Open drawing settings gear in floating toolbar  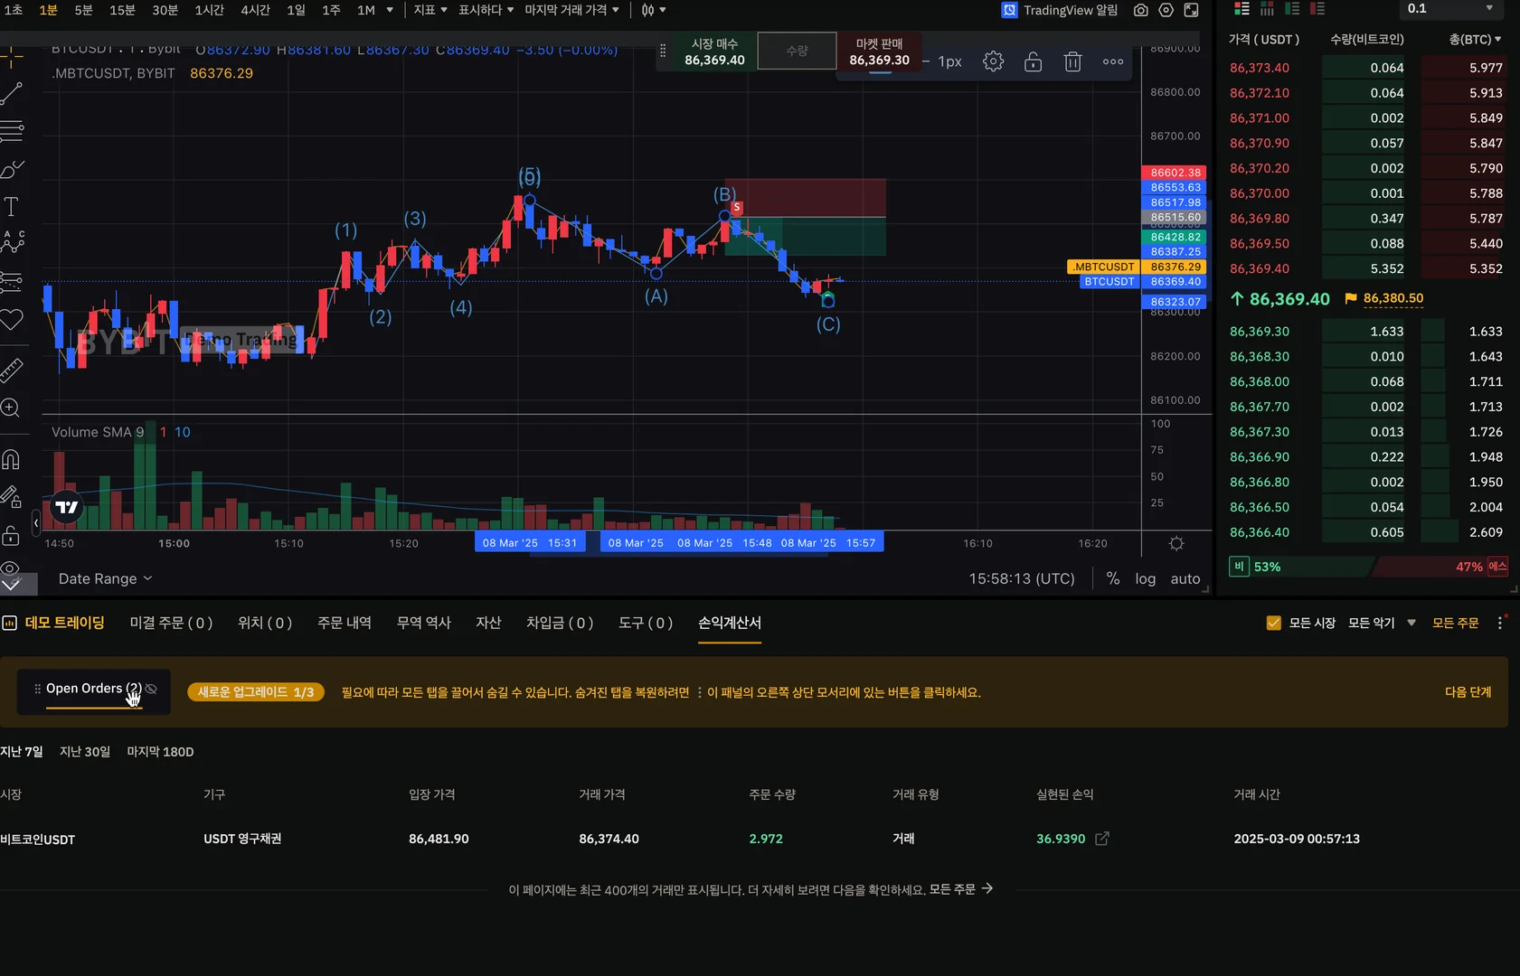(993, 61)
